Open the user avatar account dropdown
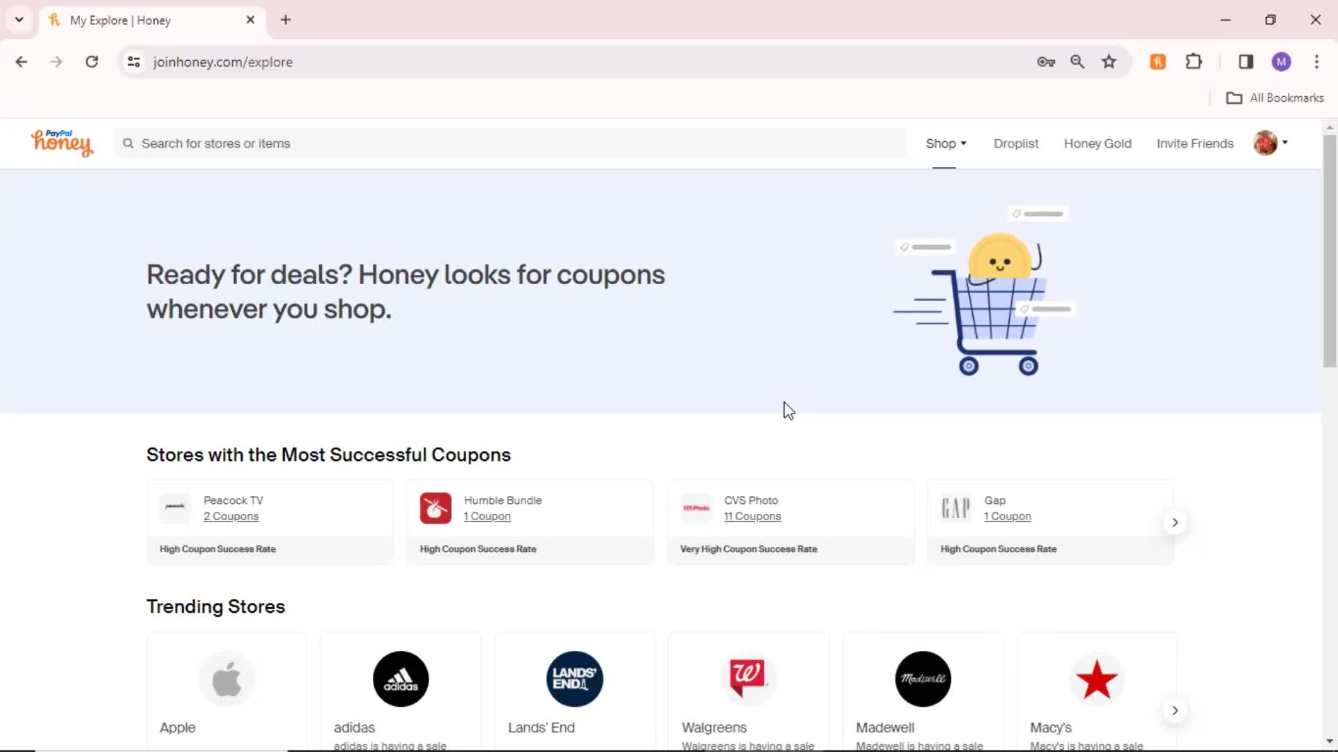This screenshot has height=752, width=1338. pos(1271,143)
